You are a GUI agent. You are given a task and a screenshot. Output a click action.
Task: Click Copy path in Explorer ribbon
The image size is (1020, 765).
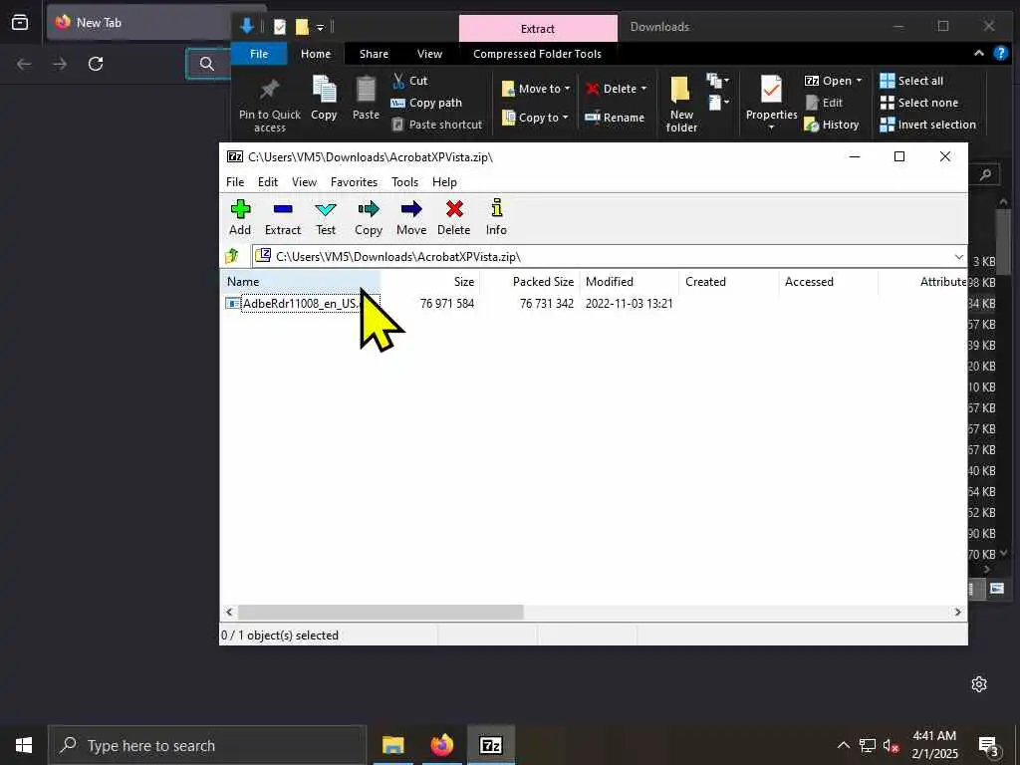click(426, 103)
